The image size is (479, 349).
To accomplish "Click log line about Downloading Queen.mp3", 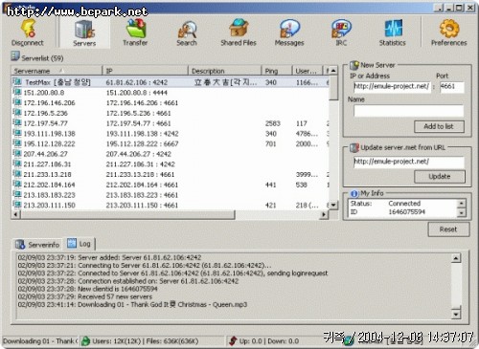I will [x=132, y=304].
